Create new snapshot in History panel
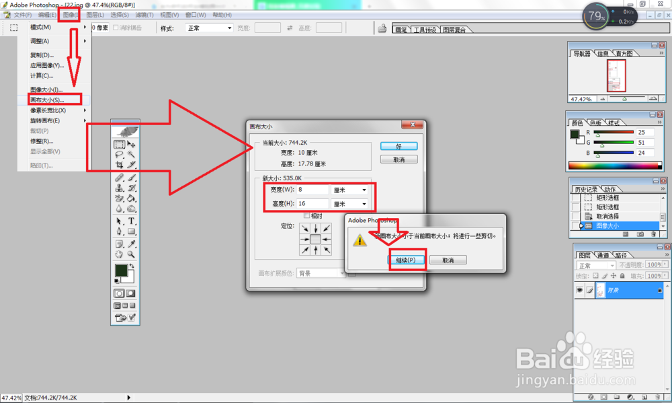The height and width of the screenshot is (403, 672). click(x=640, y=234)
